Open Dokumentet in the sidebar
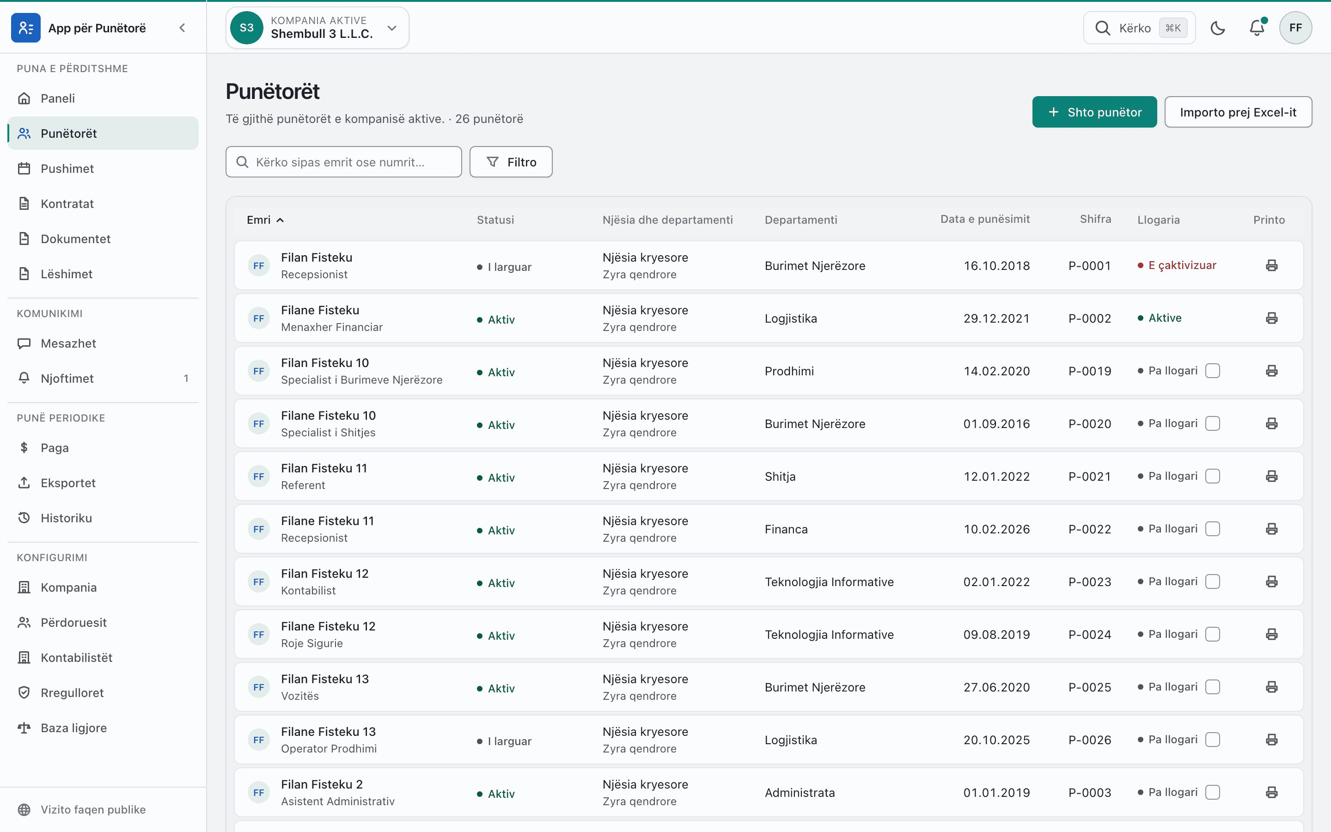This screenshot has width=1331, height=832. (x=103, y=239)
